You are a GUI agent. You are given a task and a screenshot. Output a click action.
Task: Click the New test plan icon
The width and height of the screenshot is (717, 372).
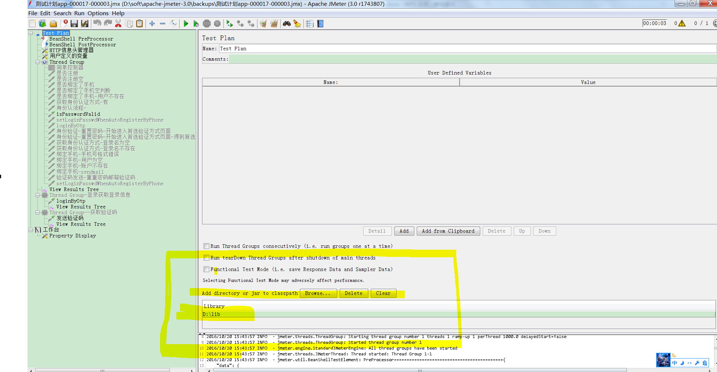click(32, 24)
